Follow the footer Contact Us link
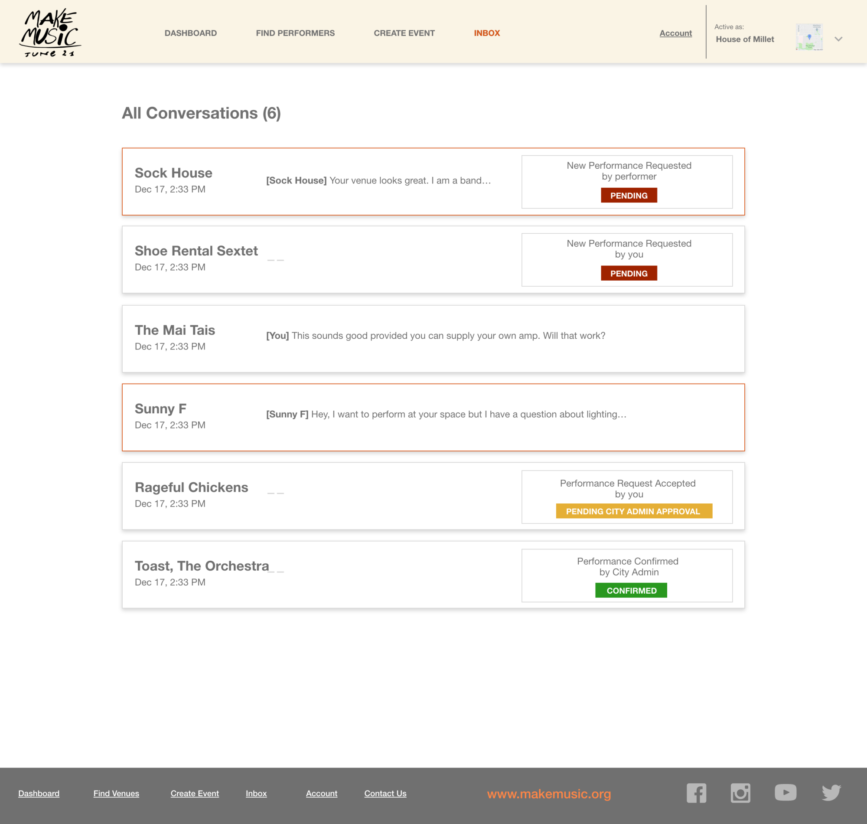 coord(385,793)
